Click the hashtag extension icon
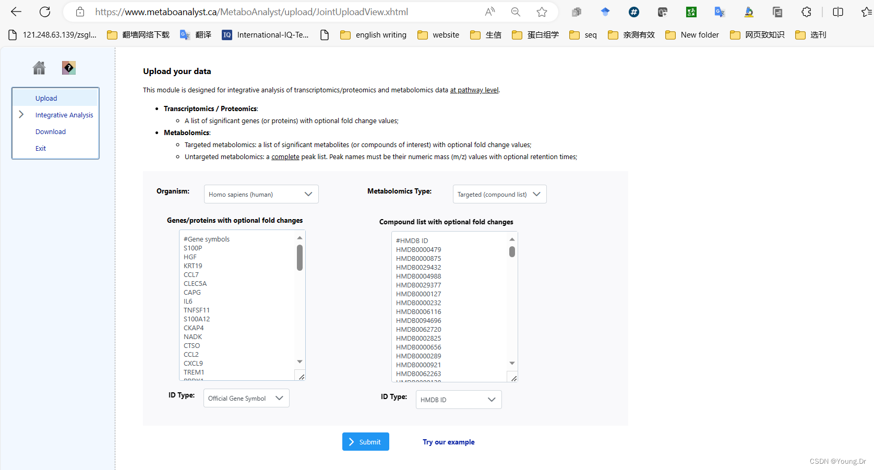The image size is (874, 470). [634, 11]
